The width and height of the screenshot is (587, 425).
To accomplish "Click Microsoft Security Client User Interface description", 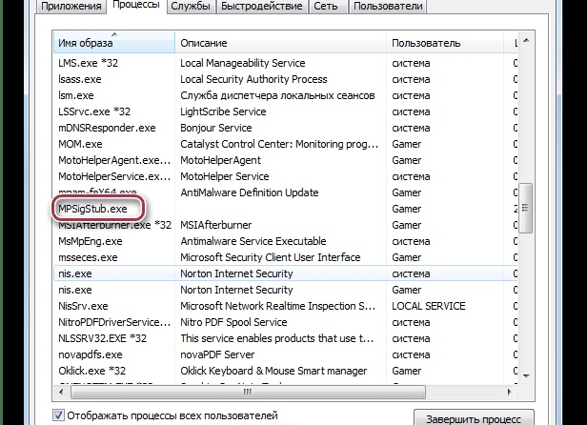I will (271, 257).
